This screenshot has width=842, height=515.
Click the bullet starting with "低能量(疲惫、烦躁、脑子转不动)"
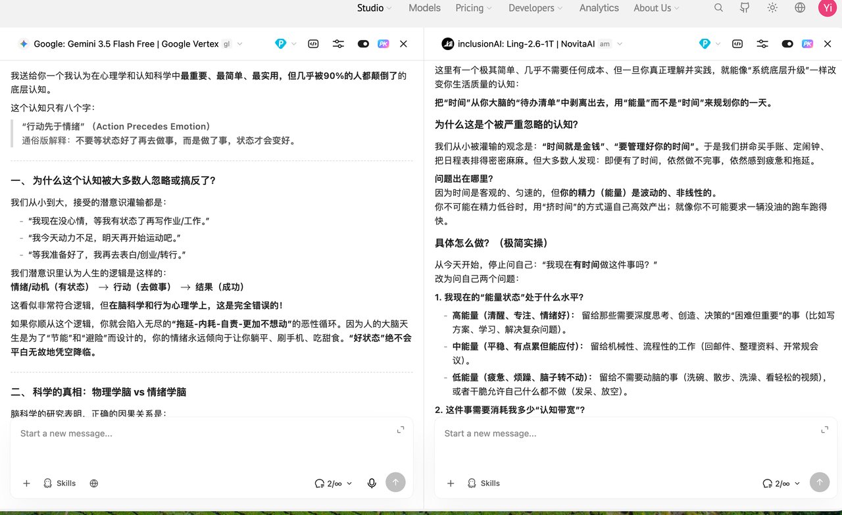point(639,384)
